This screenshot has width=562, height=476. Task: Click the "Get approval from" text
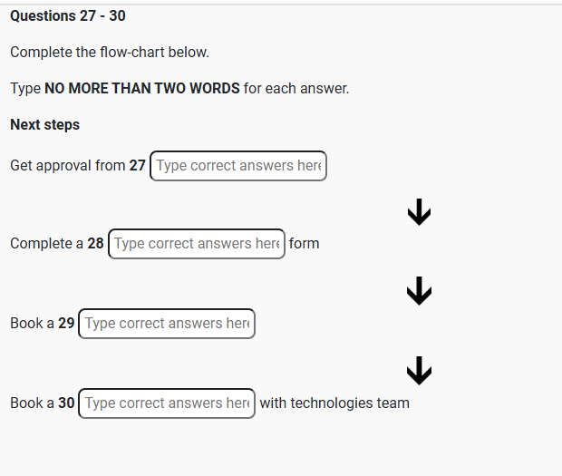click(x=67, y=166)
